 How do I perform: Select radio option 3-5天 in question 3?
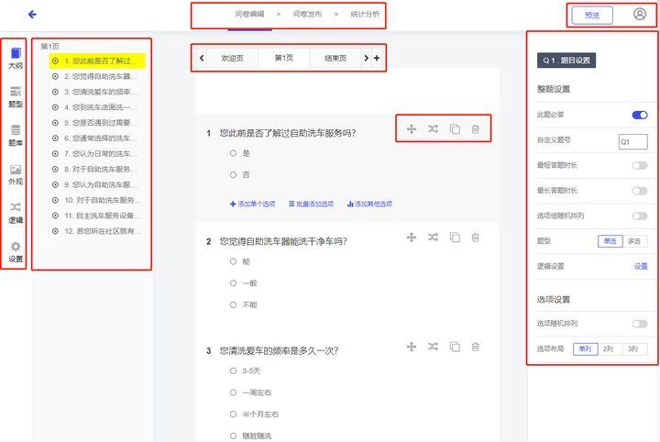[x=233, y=370]
